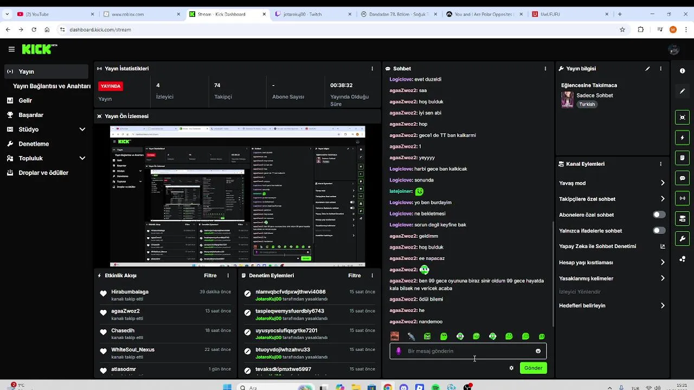Open Yasaklanmış kelimeler chevron

click(663, 278)
